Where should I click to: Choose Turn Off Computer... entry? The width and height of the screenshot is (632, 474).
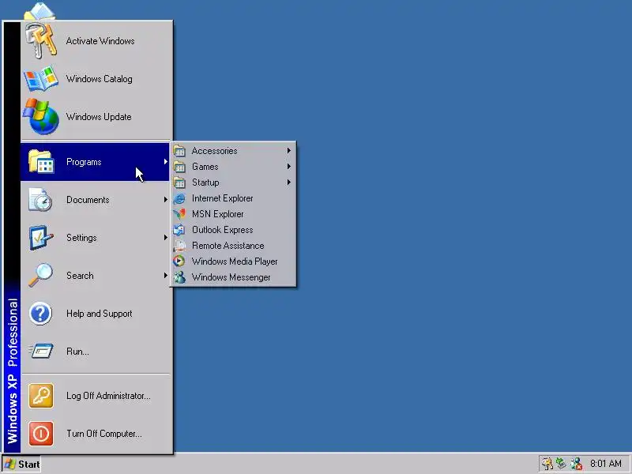tap(96, 433)
